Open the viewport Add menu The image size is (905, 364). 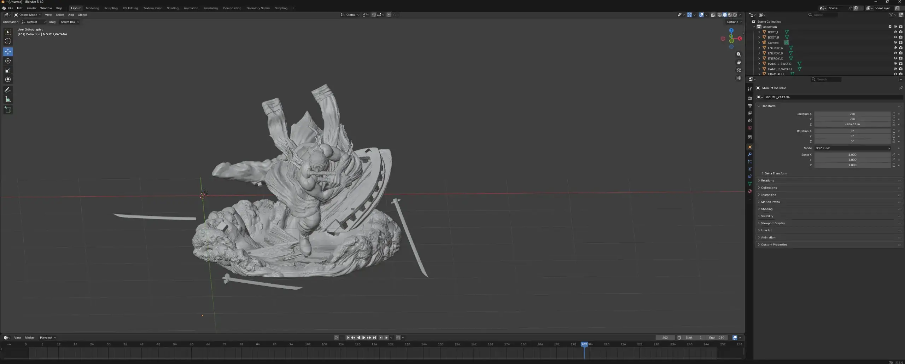(x=71, y=15)
